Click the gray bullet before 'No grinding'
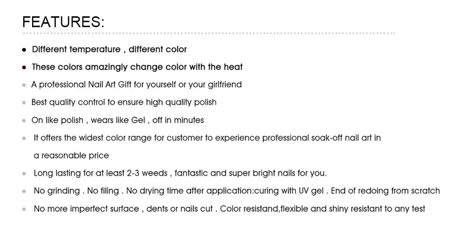Image resolution: width=459 pixels, height=230 pixels. click(24, 192)
